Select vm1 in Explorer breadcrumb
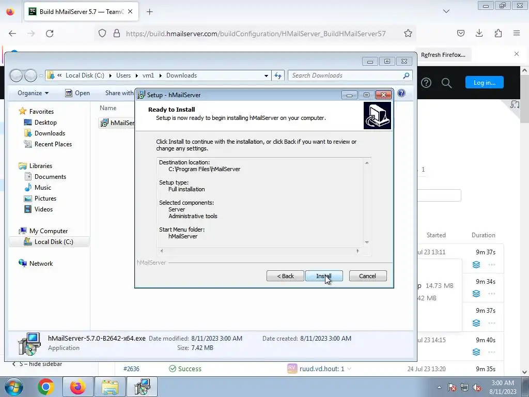Screen dimensions: 529x397 point(148,75)
